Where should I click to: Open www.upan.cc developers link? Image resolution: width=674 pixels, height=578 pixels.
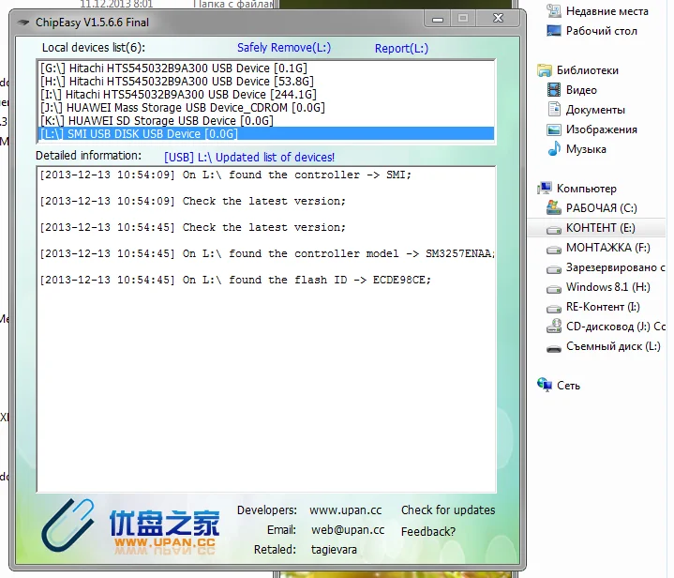(346, 510)
